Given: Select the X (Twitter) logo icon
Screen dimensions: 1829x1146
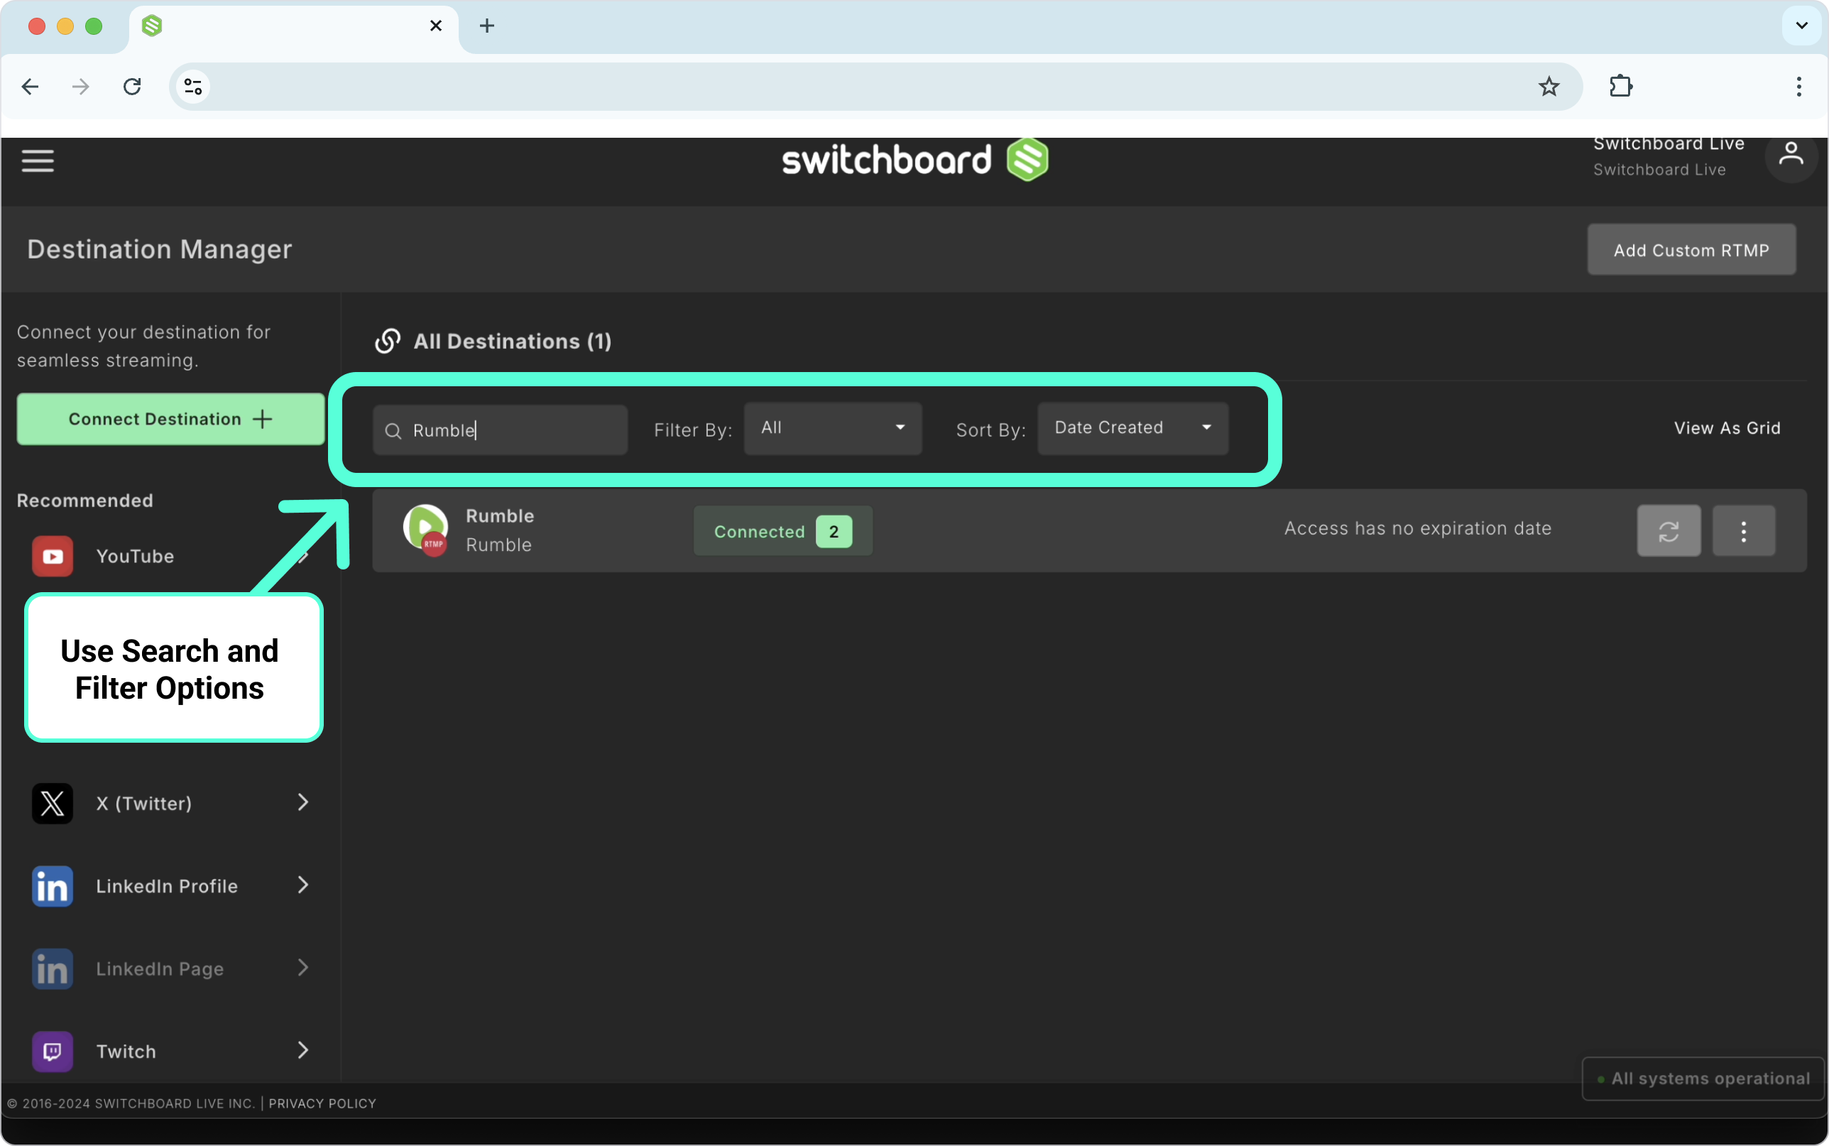Looking at the screenshot, I should 53,802.
